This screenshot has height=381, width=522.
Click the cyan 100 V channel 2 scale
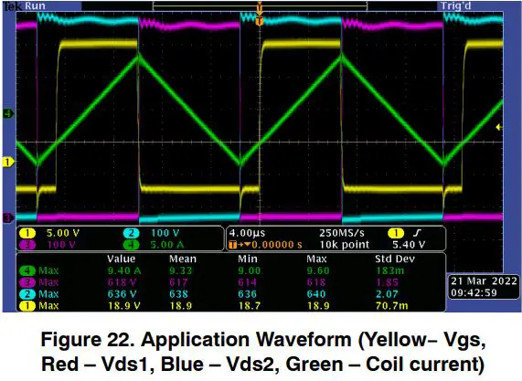point(165,233)
